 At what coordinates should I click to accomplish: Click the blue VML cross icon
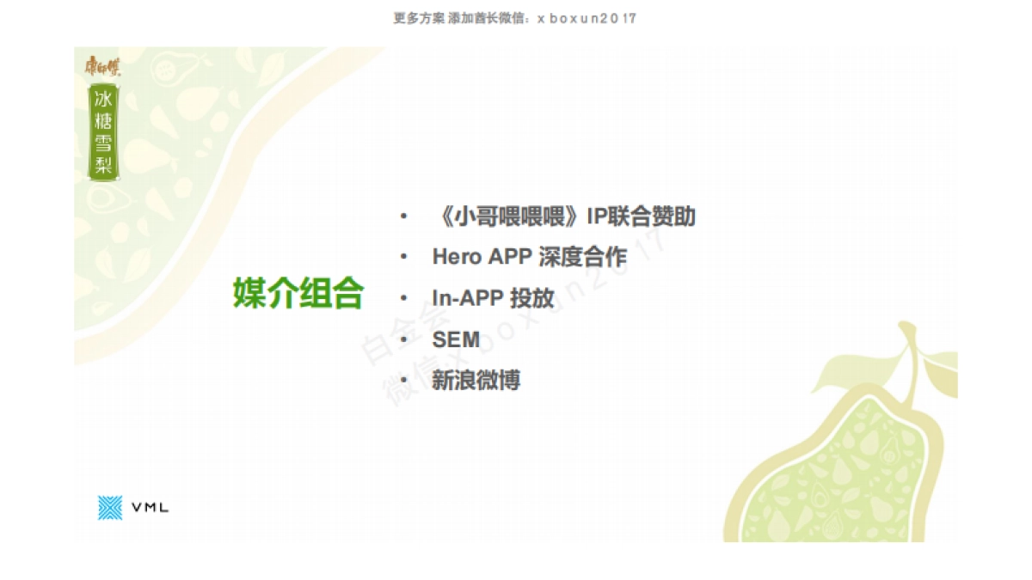(110, 508)
